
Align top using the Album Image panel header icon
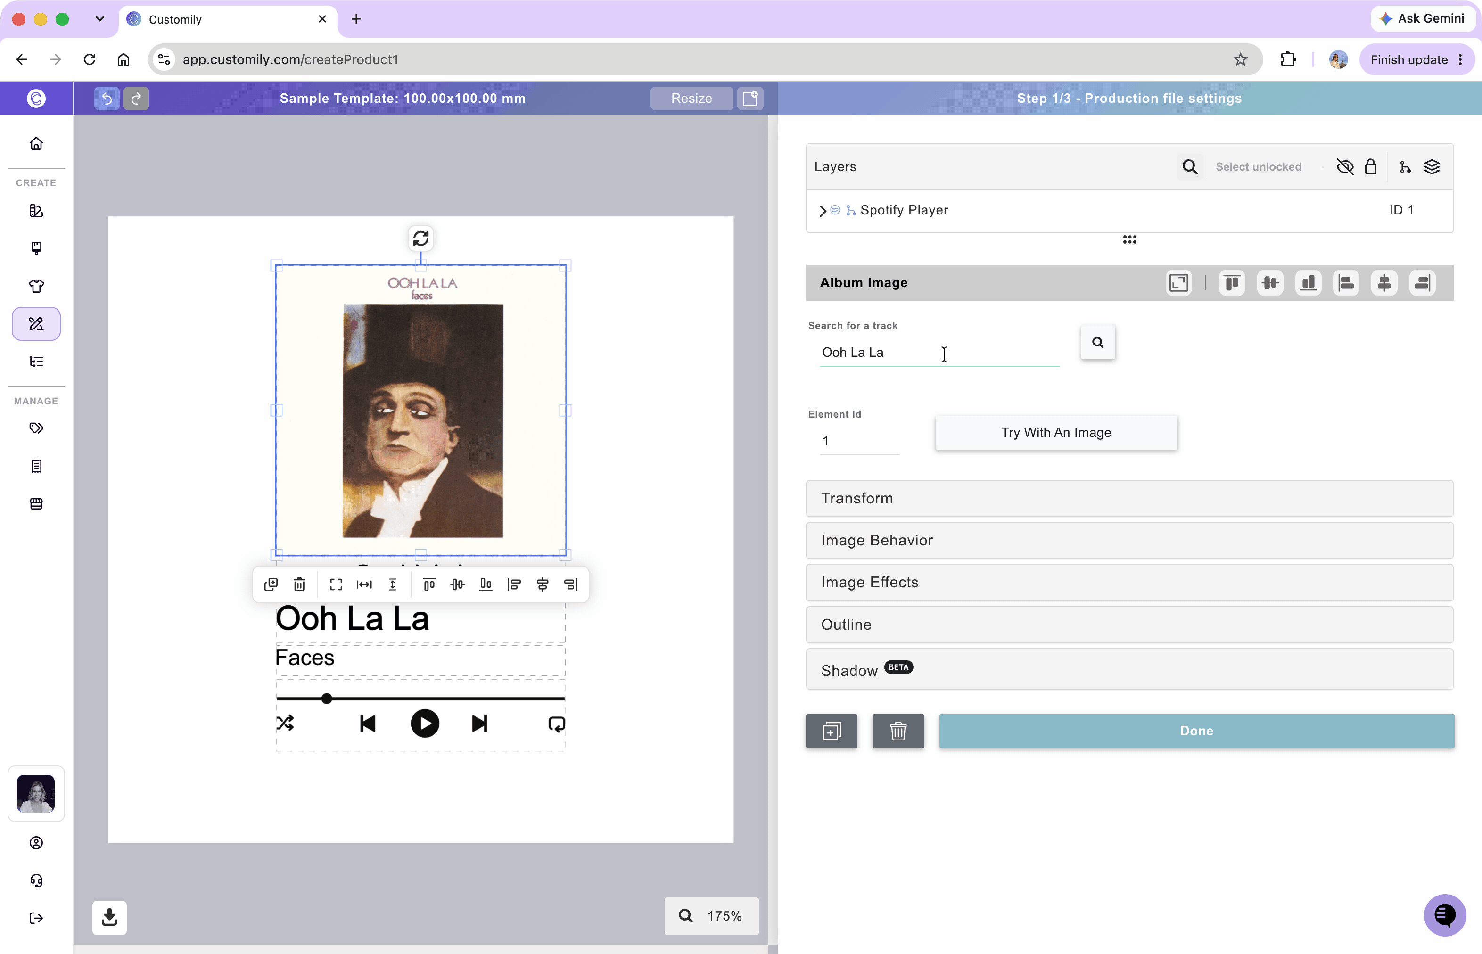1232,283
